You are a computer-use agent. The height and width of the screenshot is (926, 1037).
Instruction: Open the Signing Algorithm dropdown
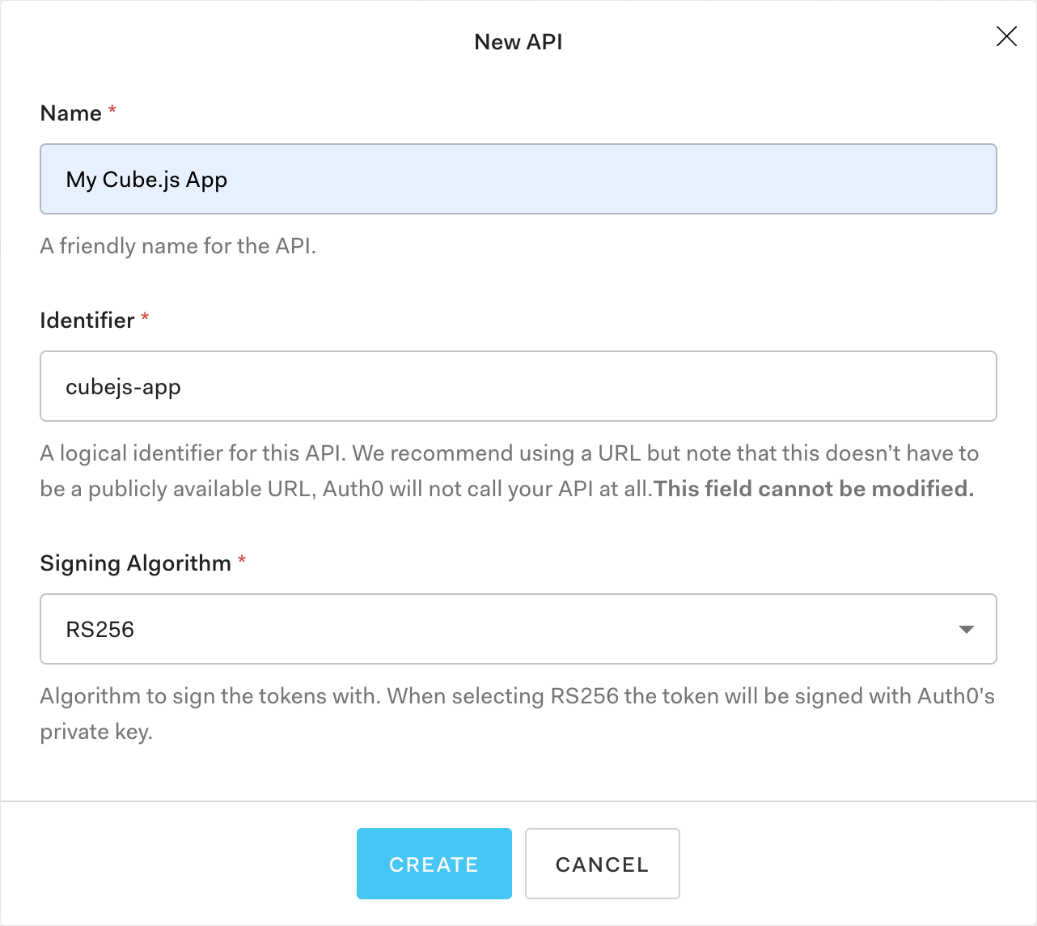(518, 629)
